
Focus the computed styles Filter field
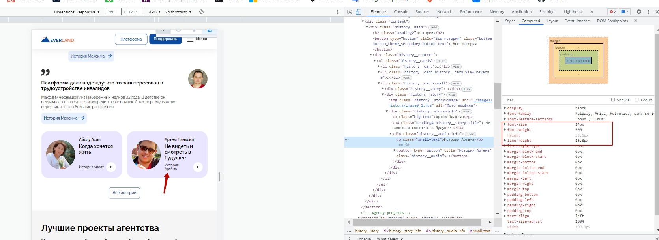point(556,100)
